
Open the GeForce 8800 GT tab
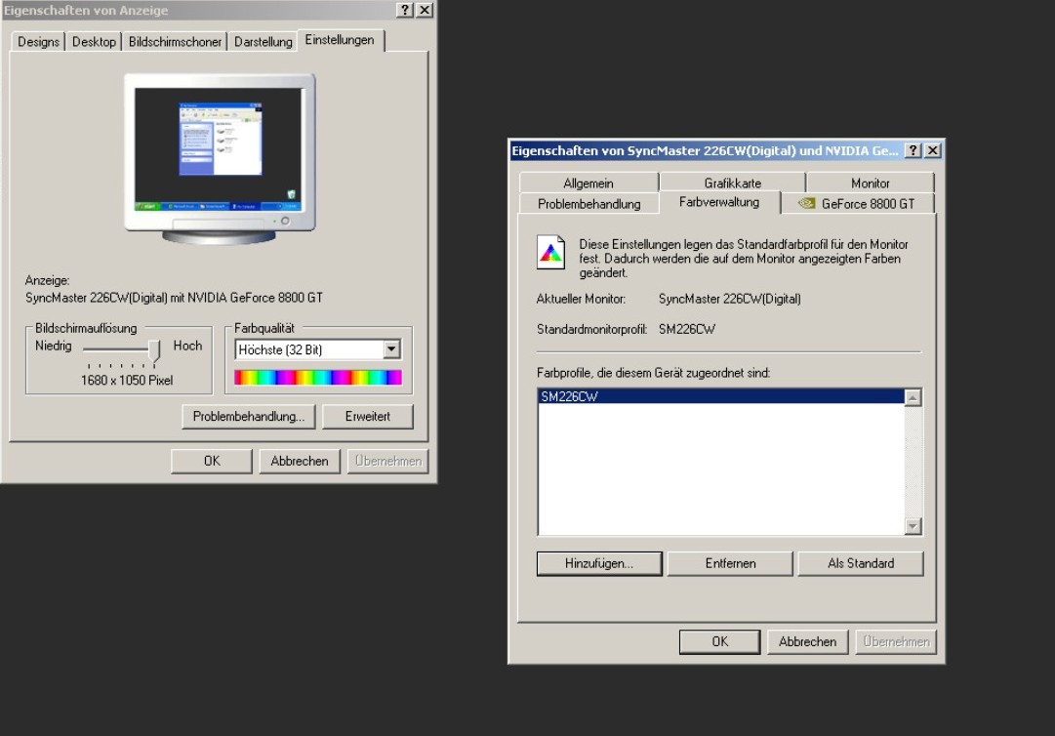(857, 204)
